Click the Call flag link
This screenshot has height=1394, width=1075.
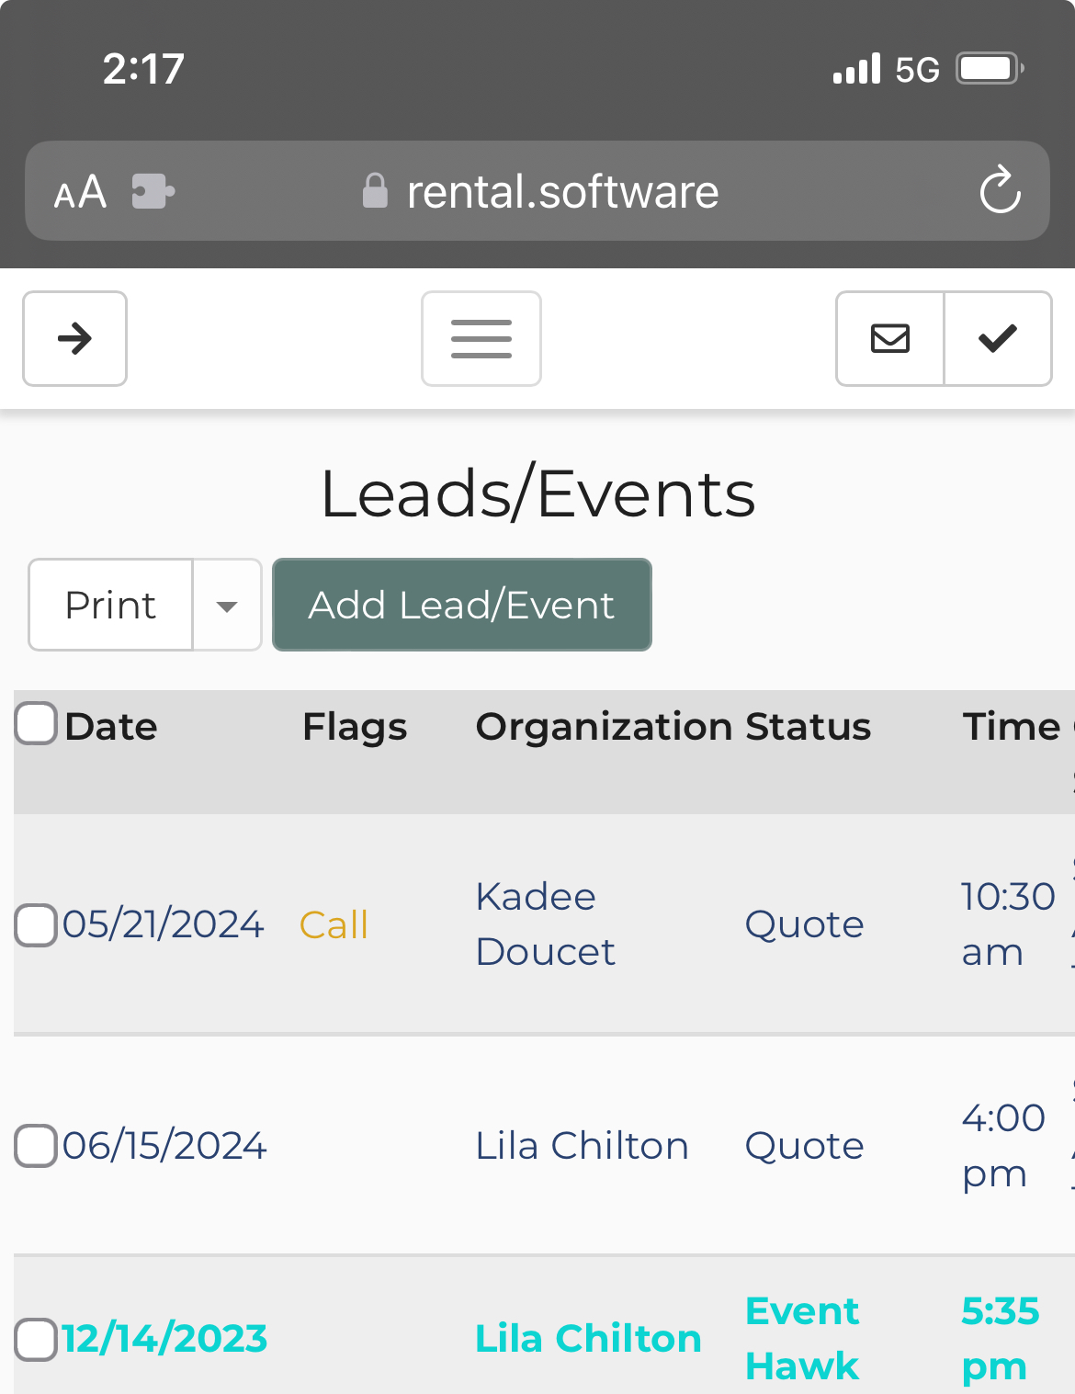click(x=334, y=925)
